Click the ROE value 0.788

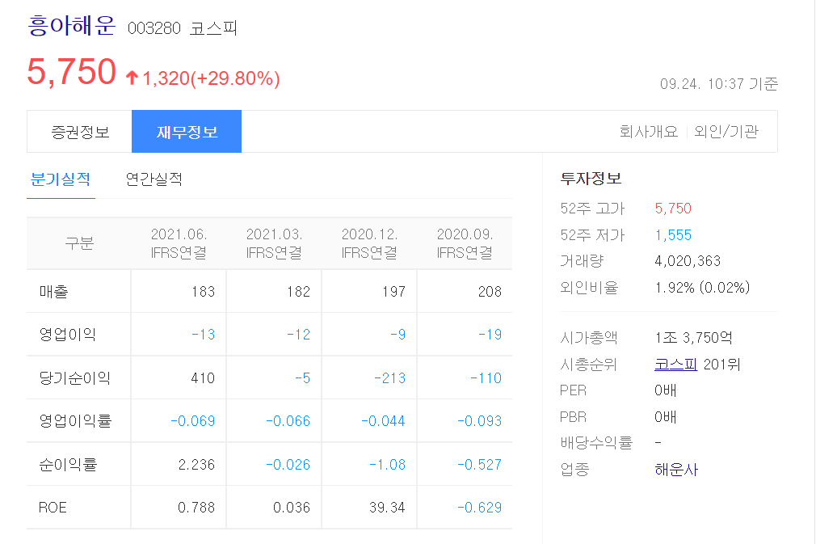click(196, 508)
